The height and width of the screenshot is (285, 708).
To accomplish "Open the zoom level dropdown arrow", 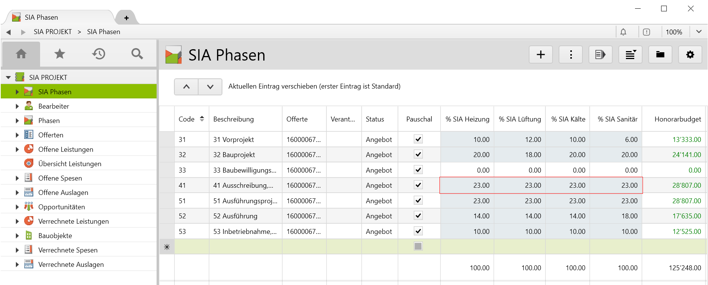I will (x=699, y=32).
